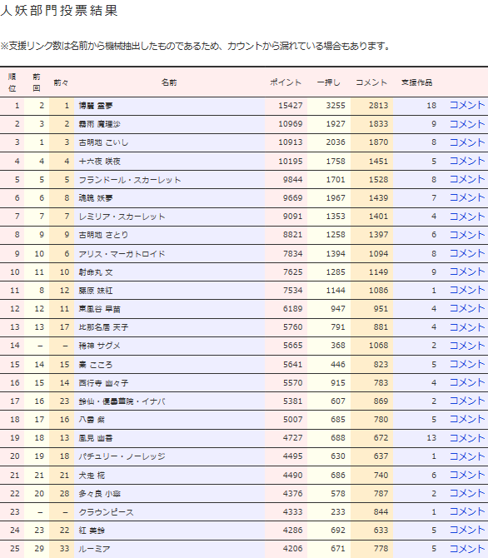This screenshot has width=488, height=558.
Task: Click 一押し value 2036
Action: [336, 142]
